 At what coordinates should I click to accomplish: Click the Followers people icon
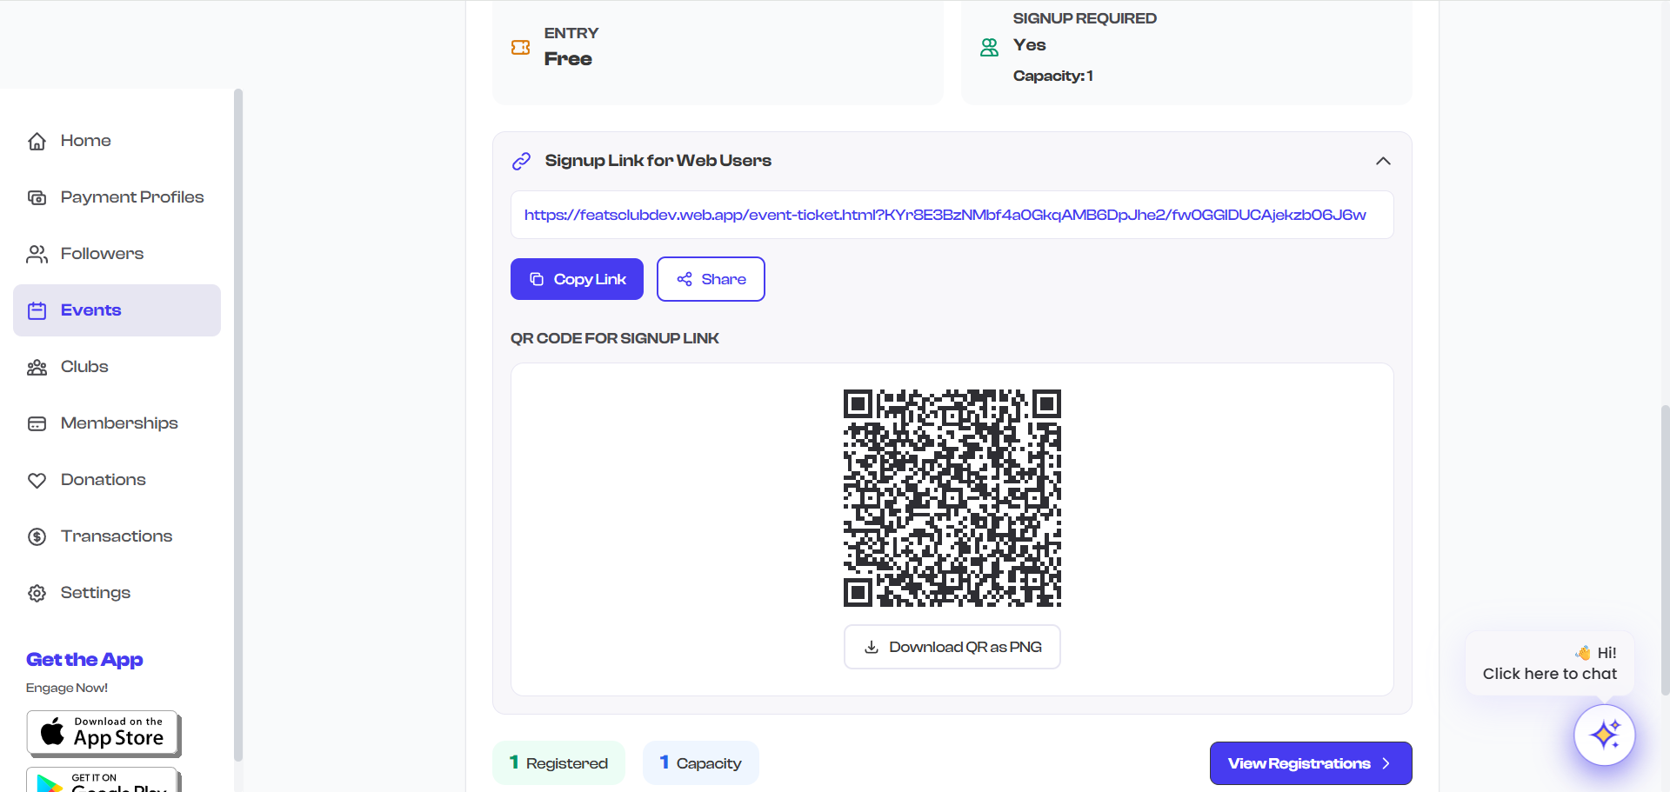pos(37,254)
